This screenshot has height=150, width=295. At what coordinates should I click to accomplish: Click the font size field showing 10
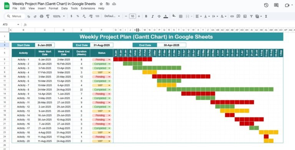coord(133,16)
